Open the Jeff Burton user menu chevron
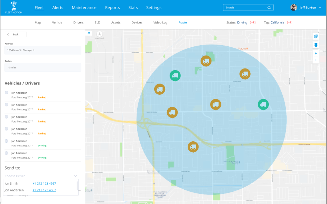This screenshot has height=204, width=327. pyautogui.click(x=320, y=7)
